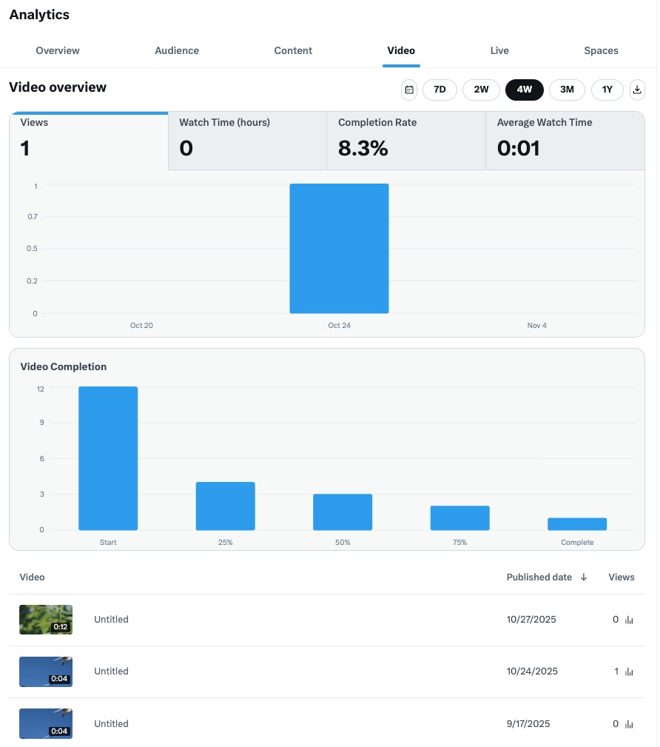Select the 1Y time range
Viewport: 660px width, 747px height.
[x=607, y=90]
